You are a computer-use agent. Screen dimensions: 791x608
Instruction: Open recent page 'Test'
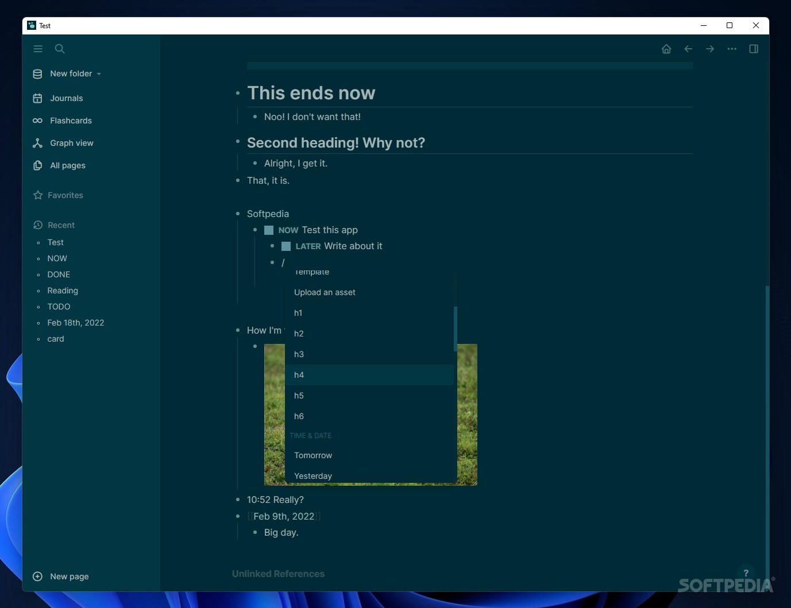click(x=56, y=242)
